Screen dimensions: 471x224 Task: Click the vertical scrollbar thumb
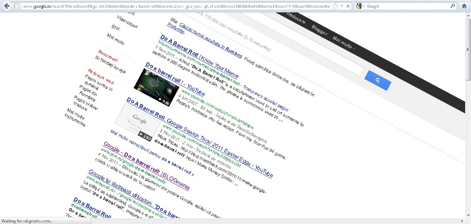pyautogui.click(x=468, y=63)
